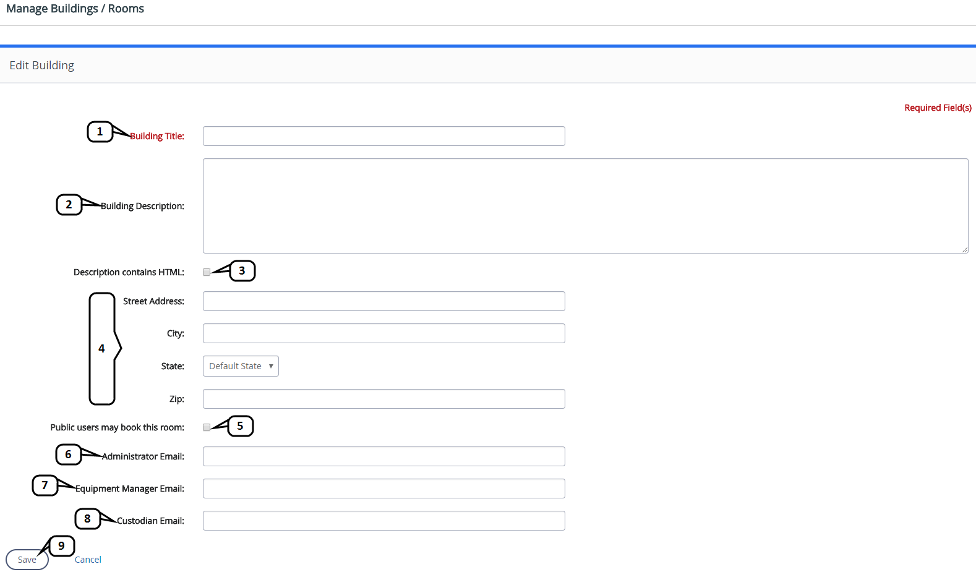976x572 pixels.
Task: Click the number 9 callout near Save
Action: (x=61, y=546)
